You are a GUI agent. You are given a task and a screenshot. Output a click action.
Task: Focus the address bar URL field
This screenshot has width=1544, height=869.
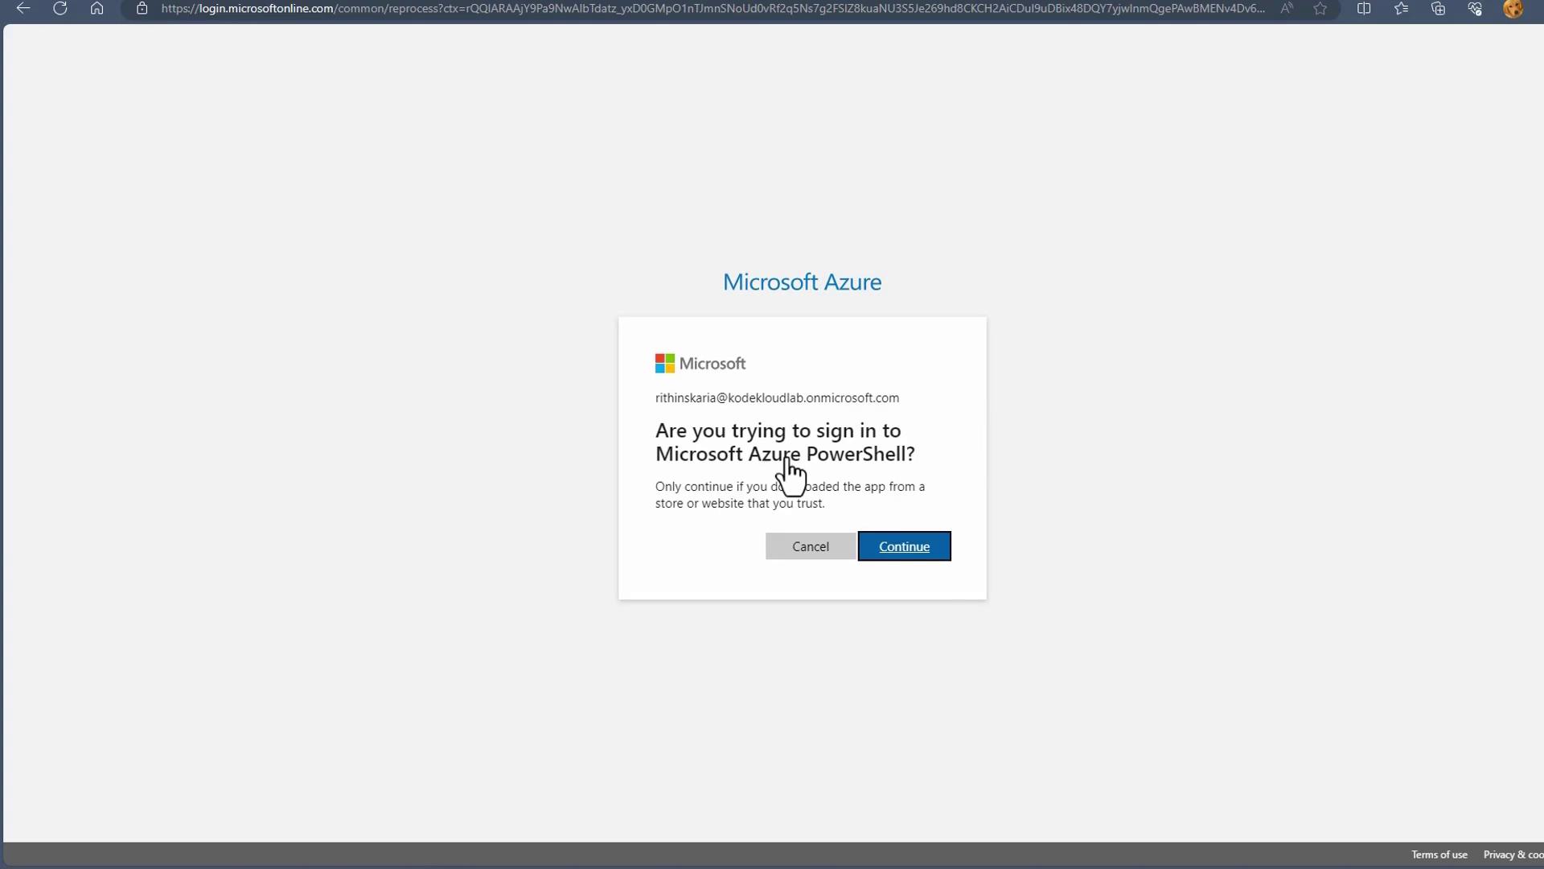click(x=712, y=9)
